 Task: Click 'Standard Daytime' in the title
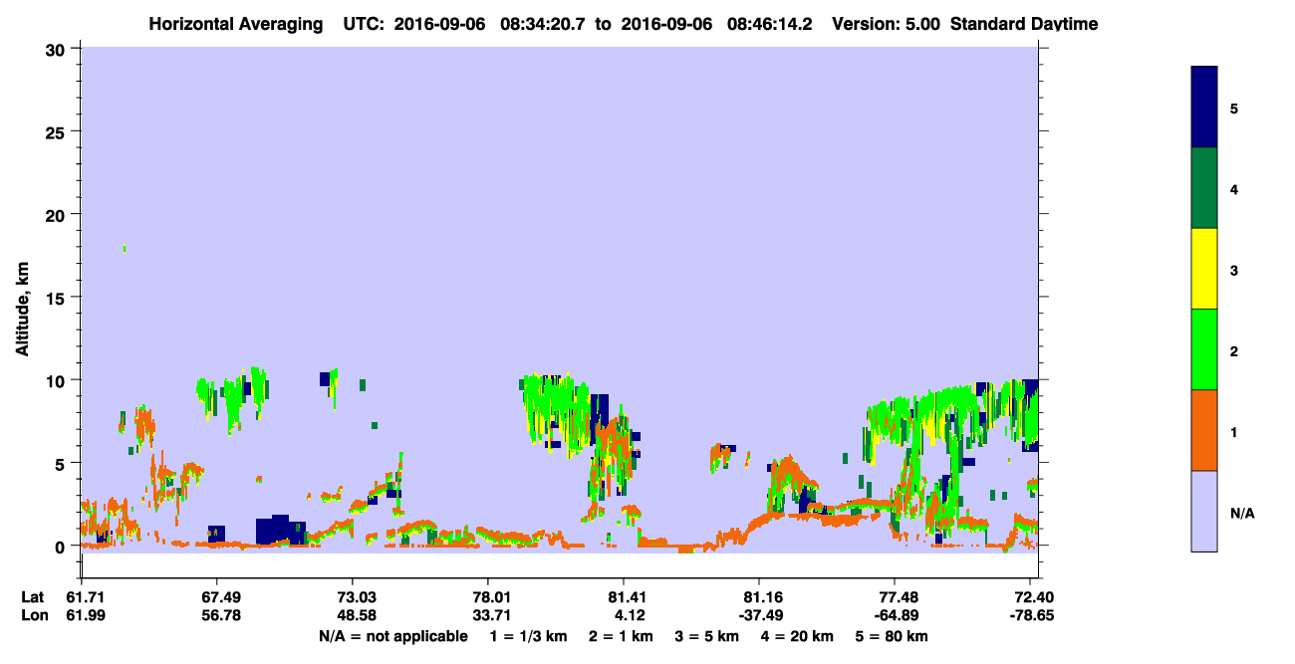pos(1024,23)
